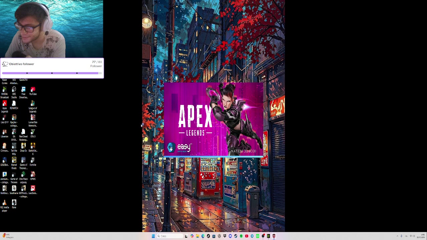The width and height of the screenshot is (427, 240).
Task: Open TikTok from the taskbar
Action: 208,236
